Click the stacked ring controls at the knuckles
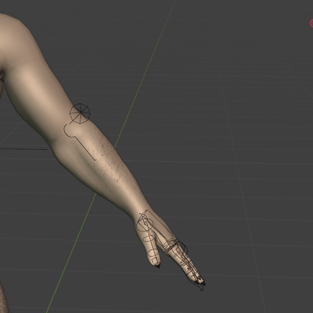Viewport: 313px width, 313px height. point(171,246)
